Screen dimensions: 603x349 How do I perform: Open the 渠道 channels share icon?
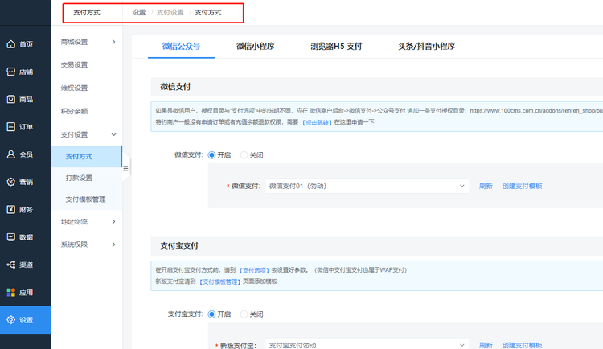click(11, 265)
